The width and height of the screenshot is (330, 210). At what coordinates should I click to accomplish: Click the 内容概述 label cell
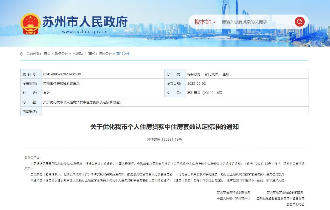click(31, 111)
